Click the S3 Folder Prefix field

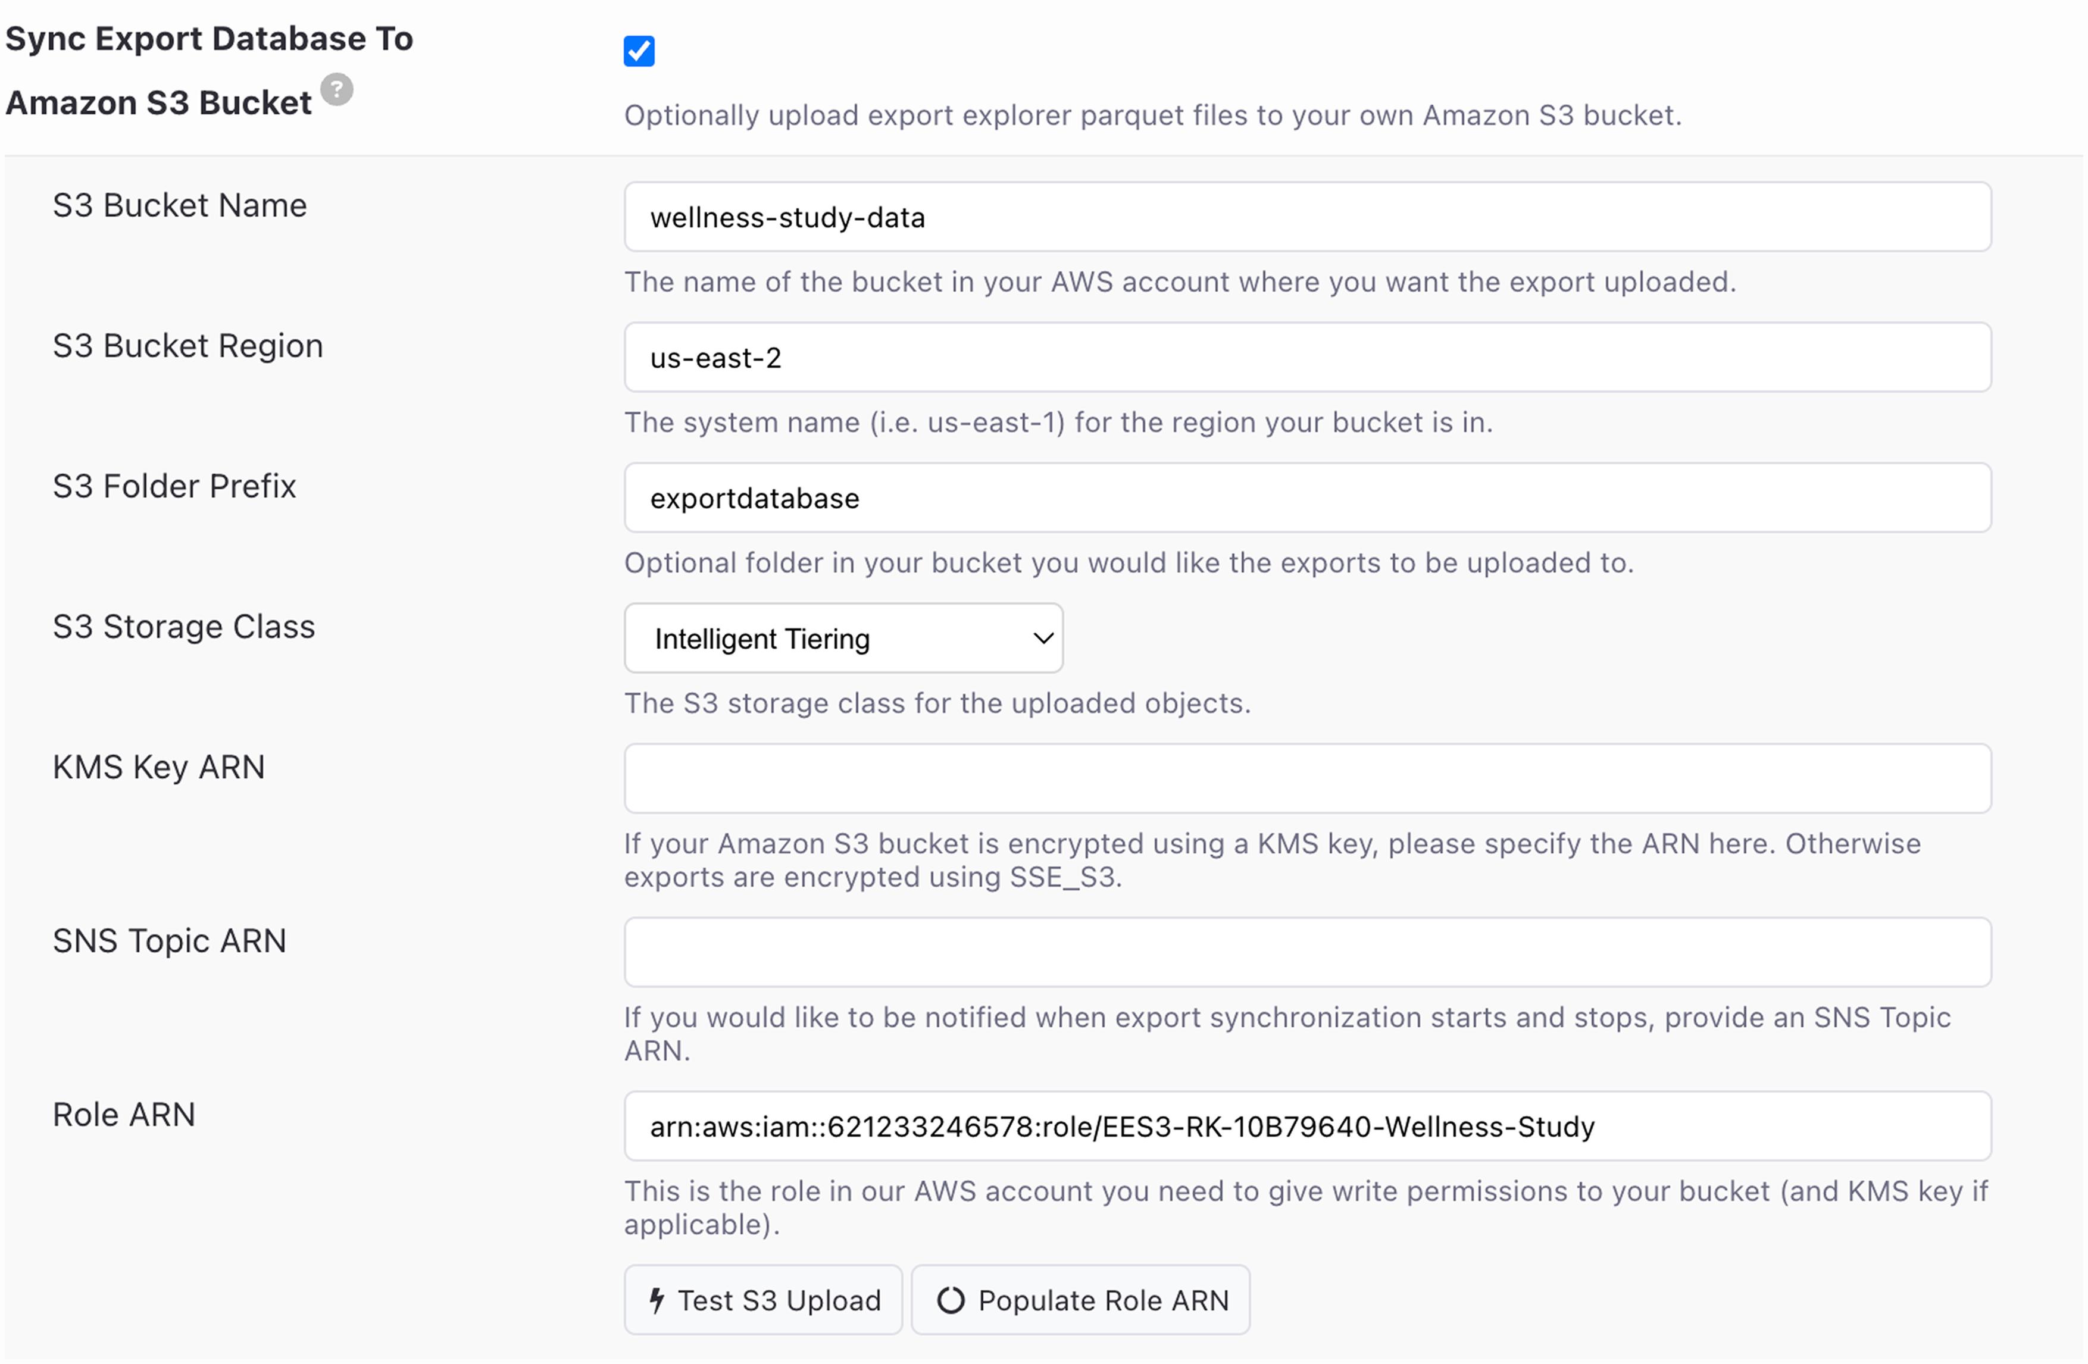[1307, 498]
